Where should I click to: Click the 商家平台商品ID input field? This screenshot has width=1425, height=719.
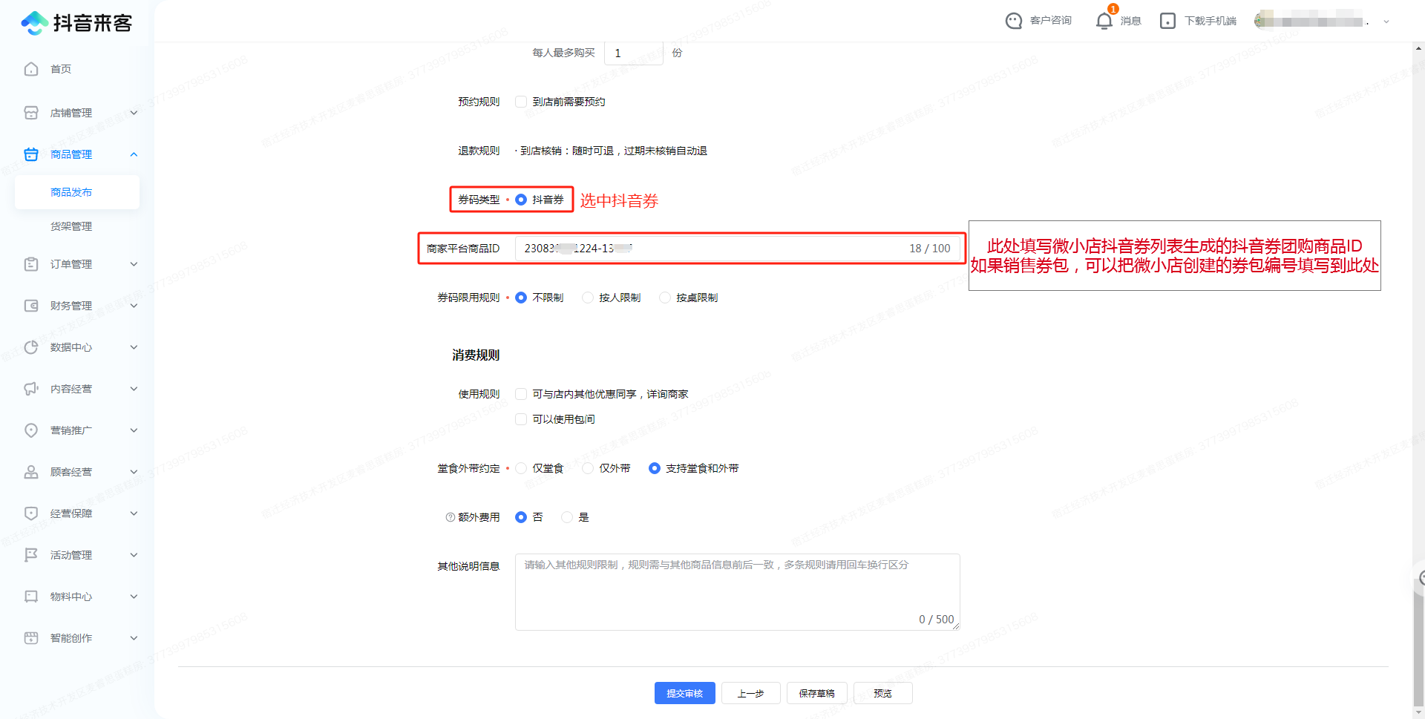point(738,249)
